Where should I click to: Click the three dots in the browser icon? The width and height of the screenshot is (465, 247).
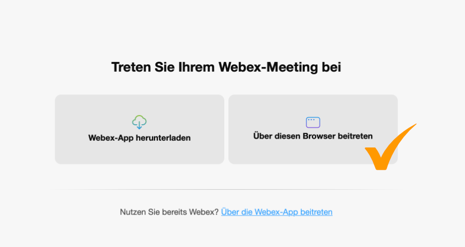311,120
